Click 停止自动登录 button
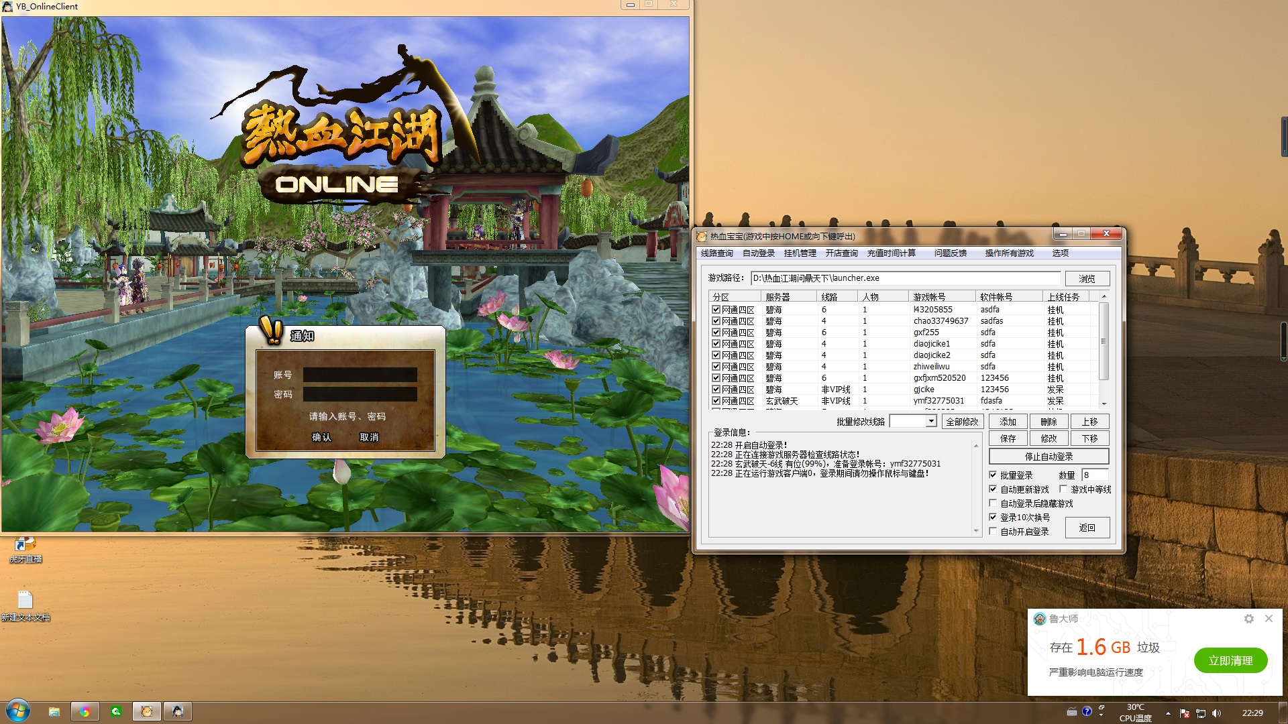This screenshot has width=1288, height=724. (x=1049, y=457)
